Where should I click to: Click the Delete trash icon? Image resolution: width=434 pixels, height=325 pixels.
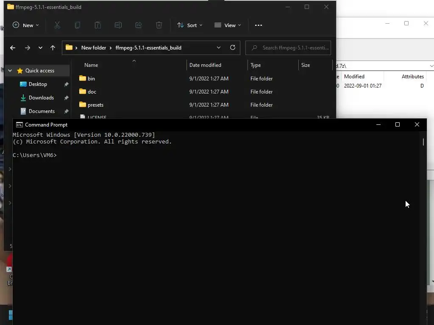(x=159, y=25)
